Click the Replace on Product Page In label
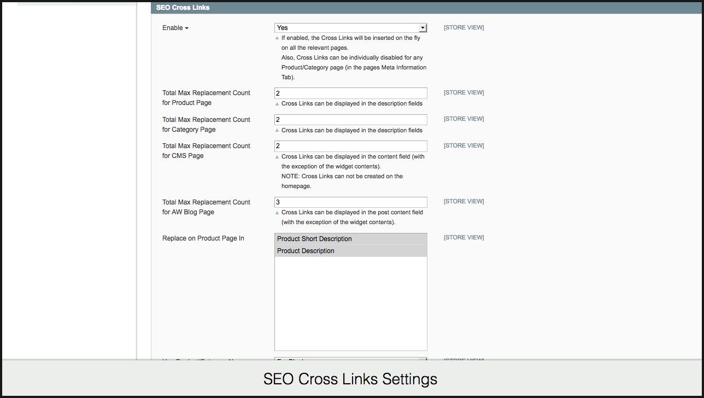 coord(203,238)
